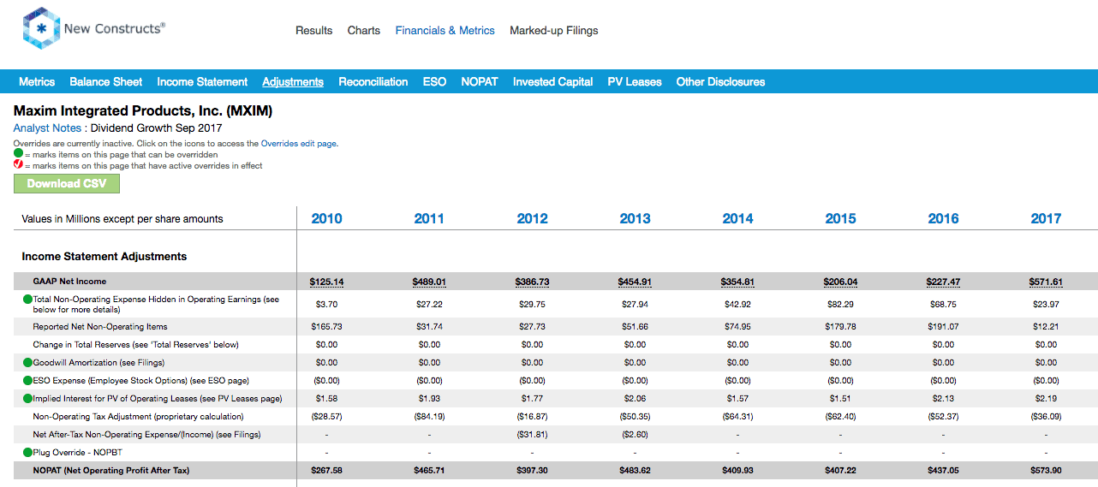This screenshot has width=1098, height=487.
Task: Click GAAP Net Income value $454.91
Action: (x=636, y=282)
